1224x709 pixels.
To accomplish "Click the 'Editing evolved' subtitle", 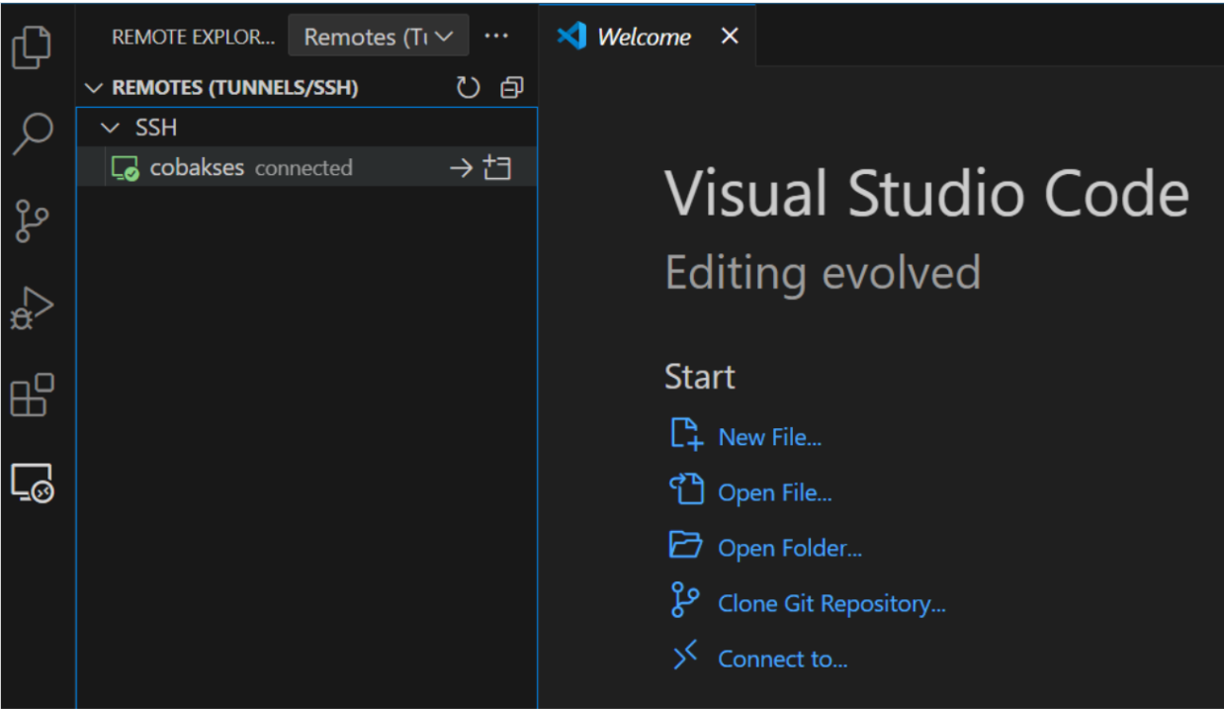I will point(823,272).
